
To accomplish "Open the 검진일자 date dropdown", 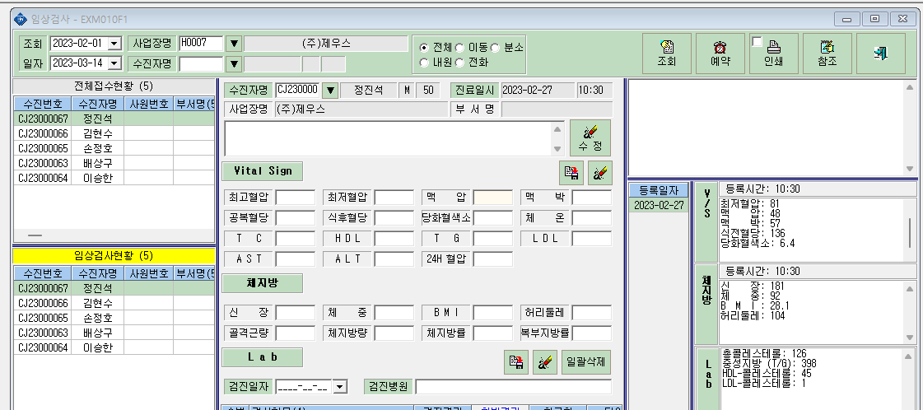I will click(340, 387).
